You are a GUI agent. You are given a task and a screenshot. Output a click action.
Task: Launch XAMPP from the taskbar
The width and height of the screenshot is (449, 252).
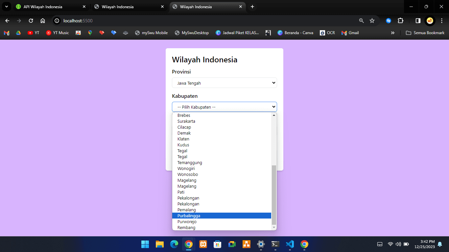coord(203,244)
